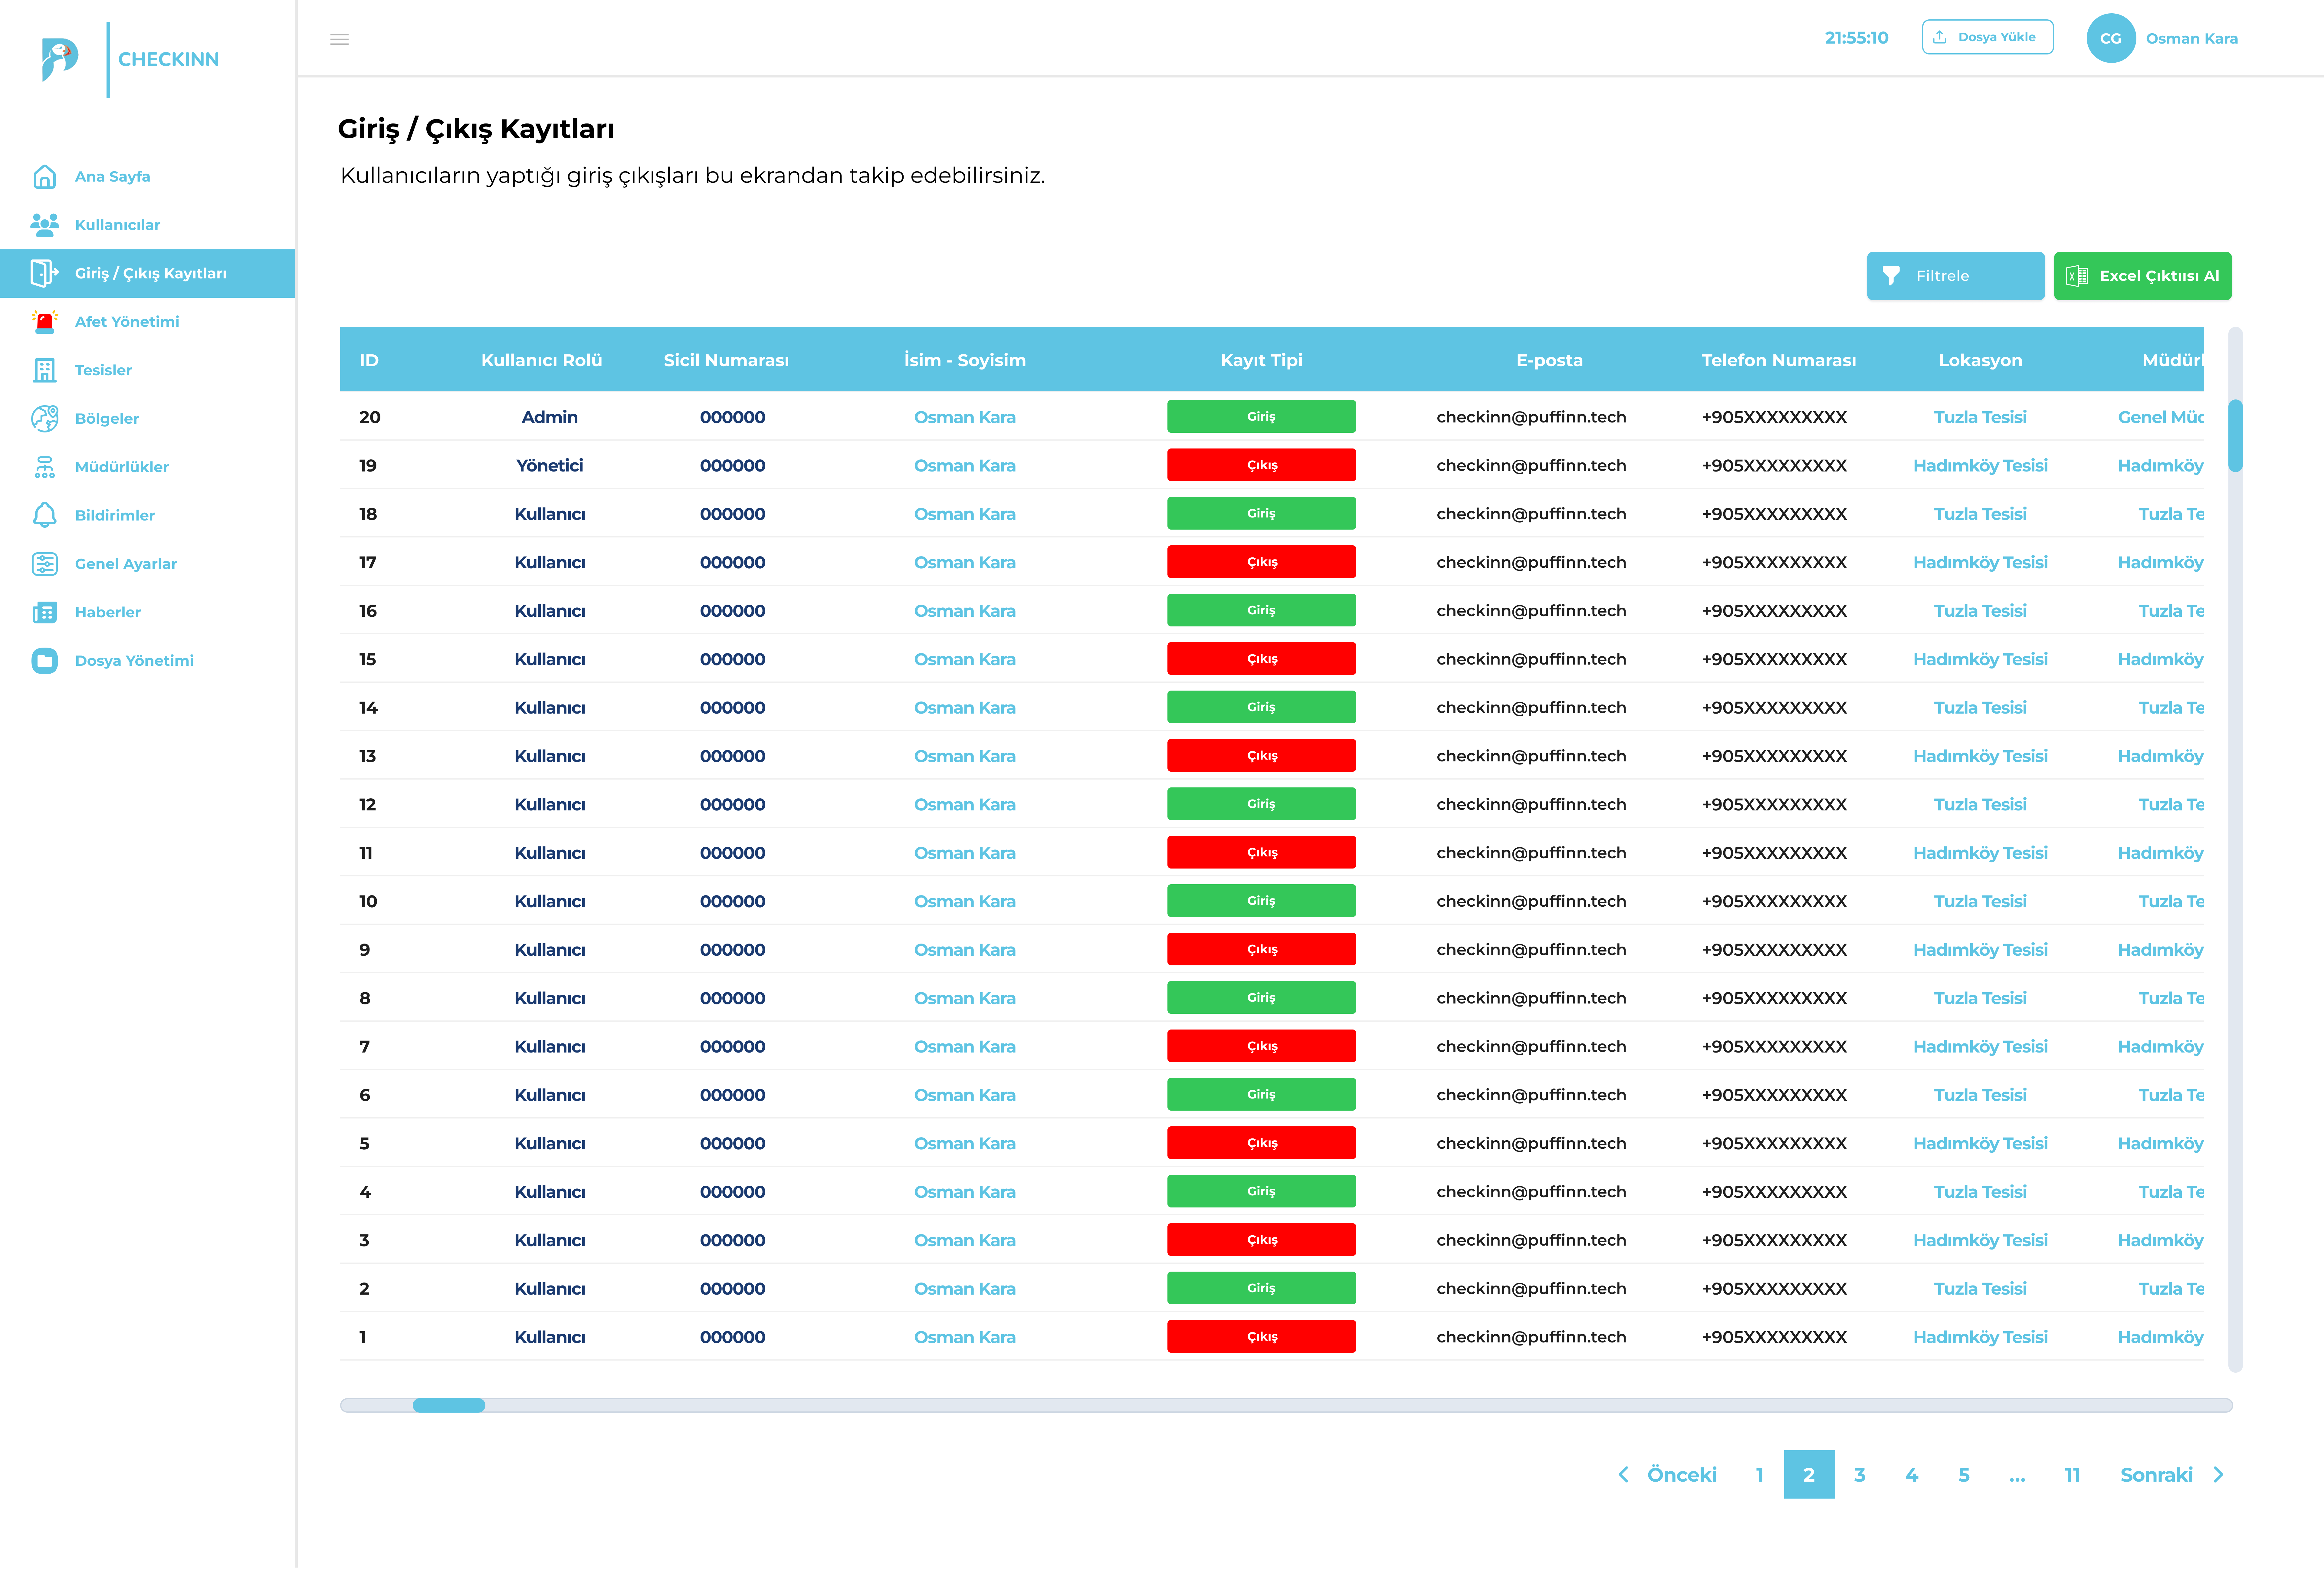The image size is (2324, 1570).
Task: Click the horizontal table scrollbar thumb
Action: (449, 1405)
